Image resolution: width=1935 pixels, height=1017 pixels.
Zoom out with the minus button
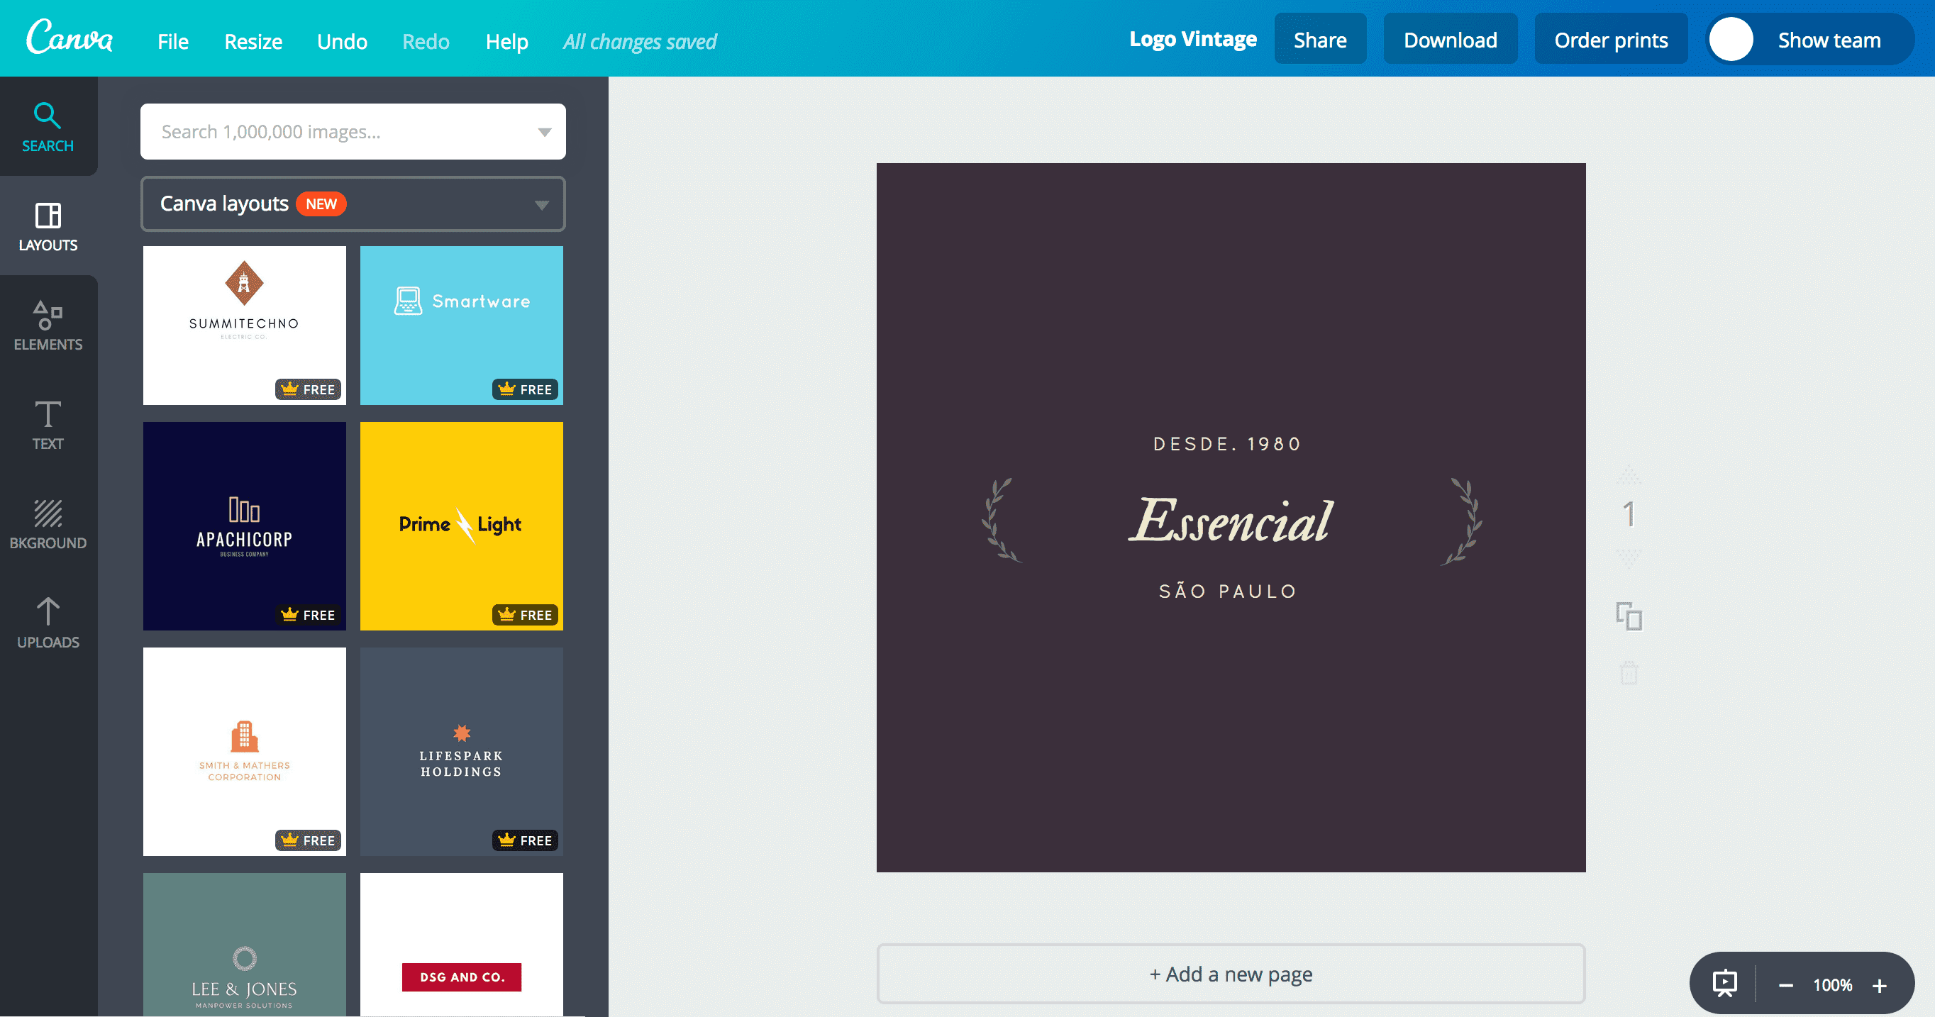tap(1786, 986)
